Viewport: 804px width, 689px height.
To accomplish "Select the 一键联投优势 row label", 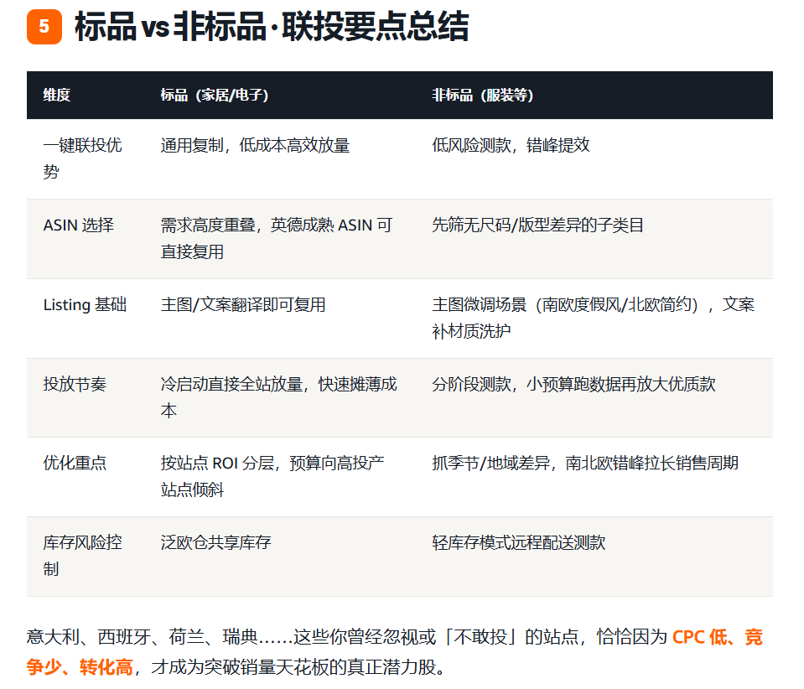I will 82,158.
